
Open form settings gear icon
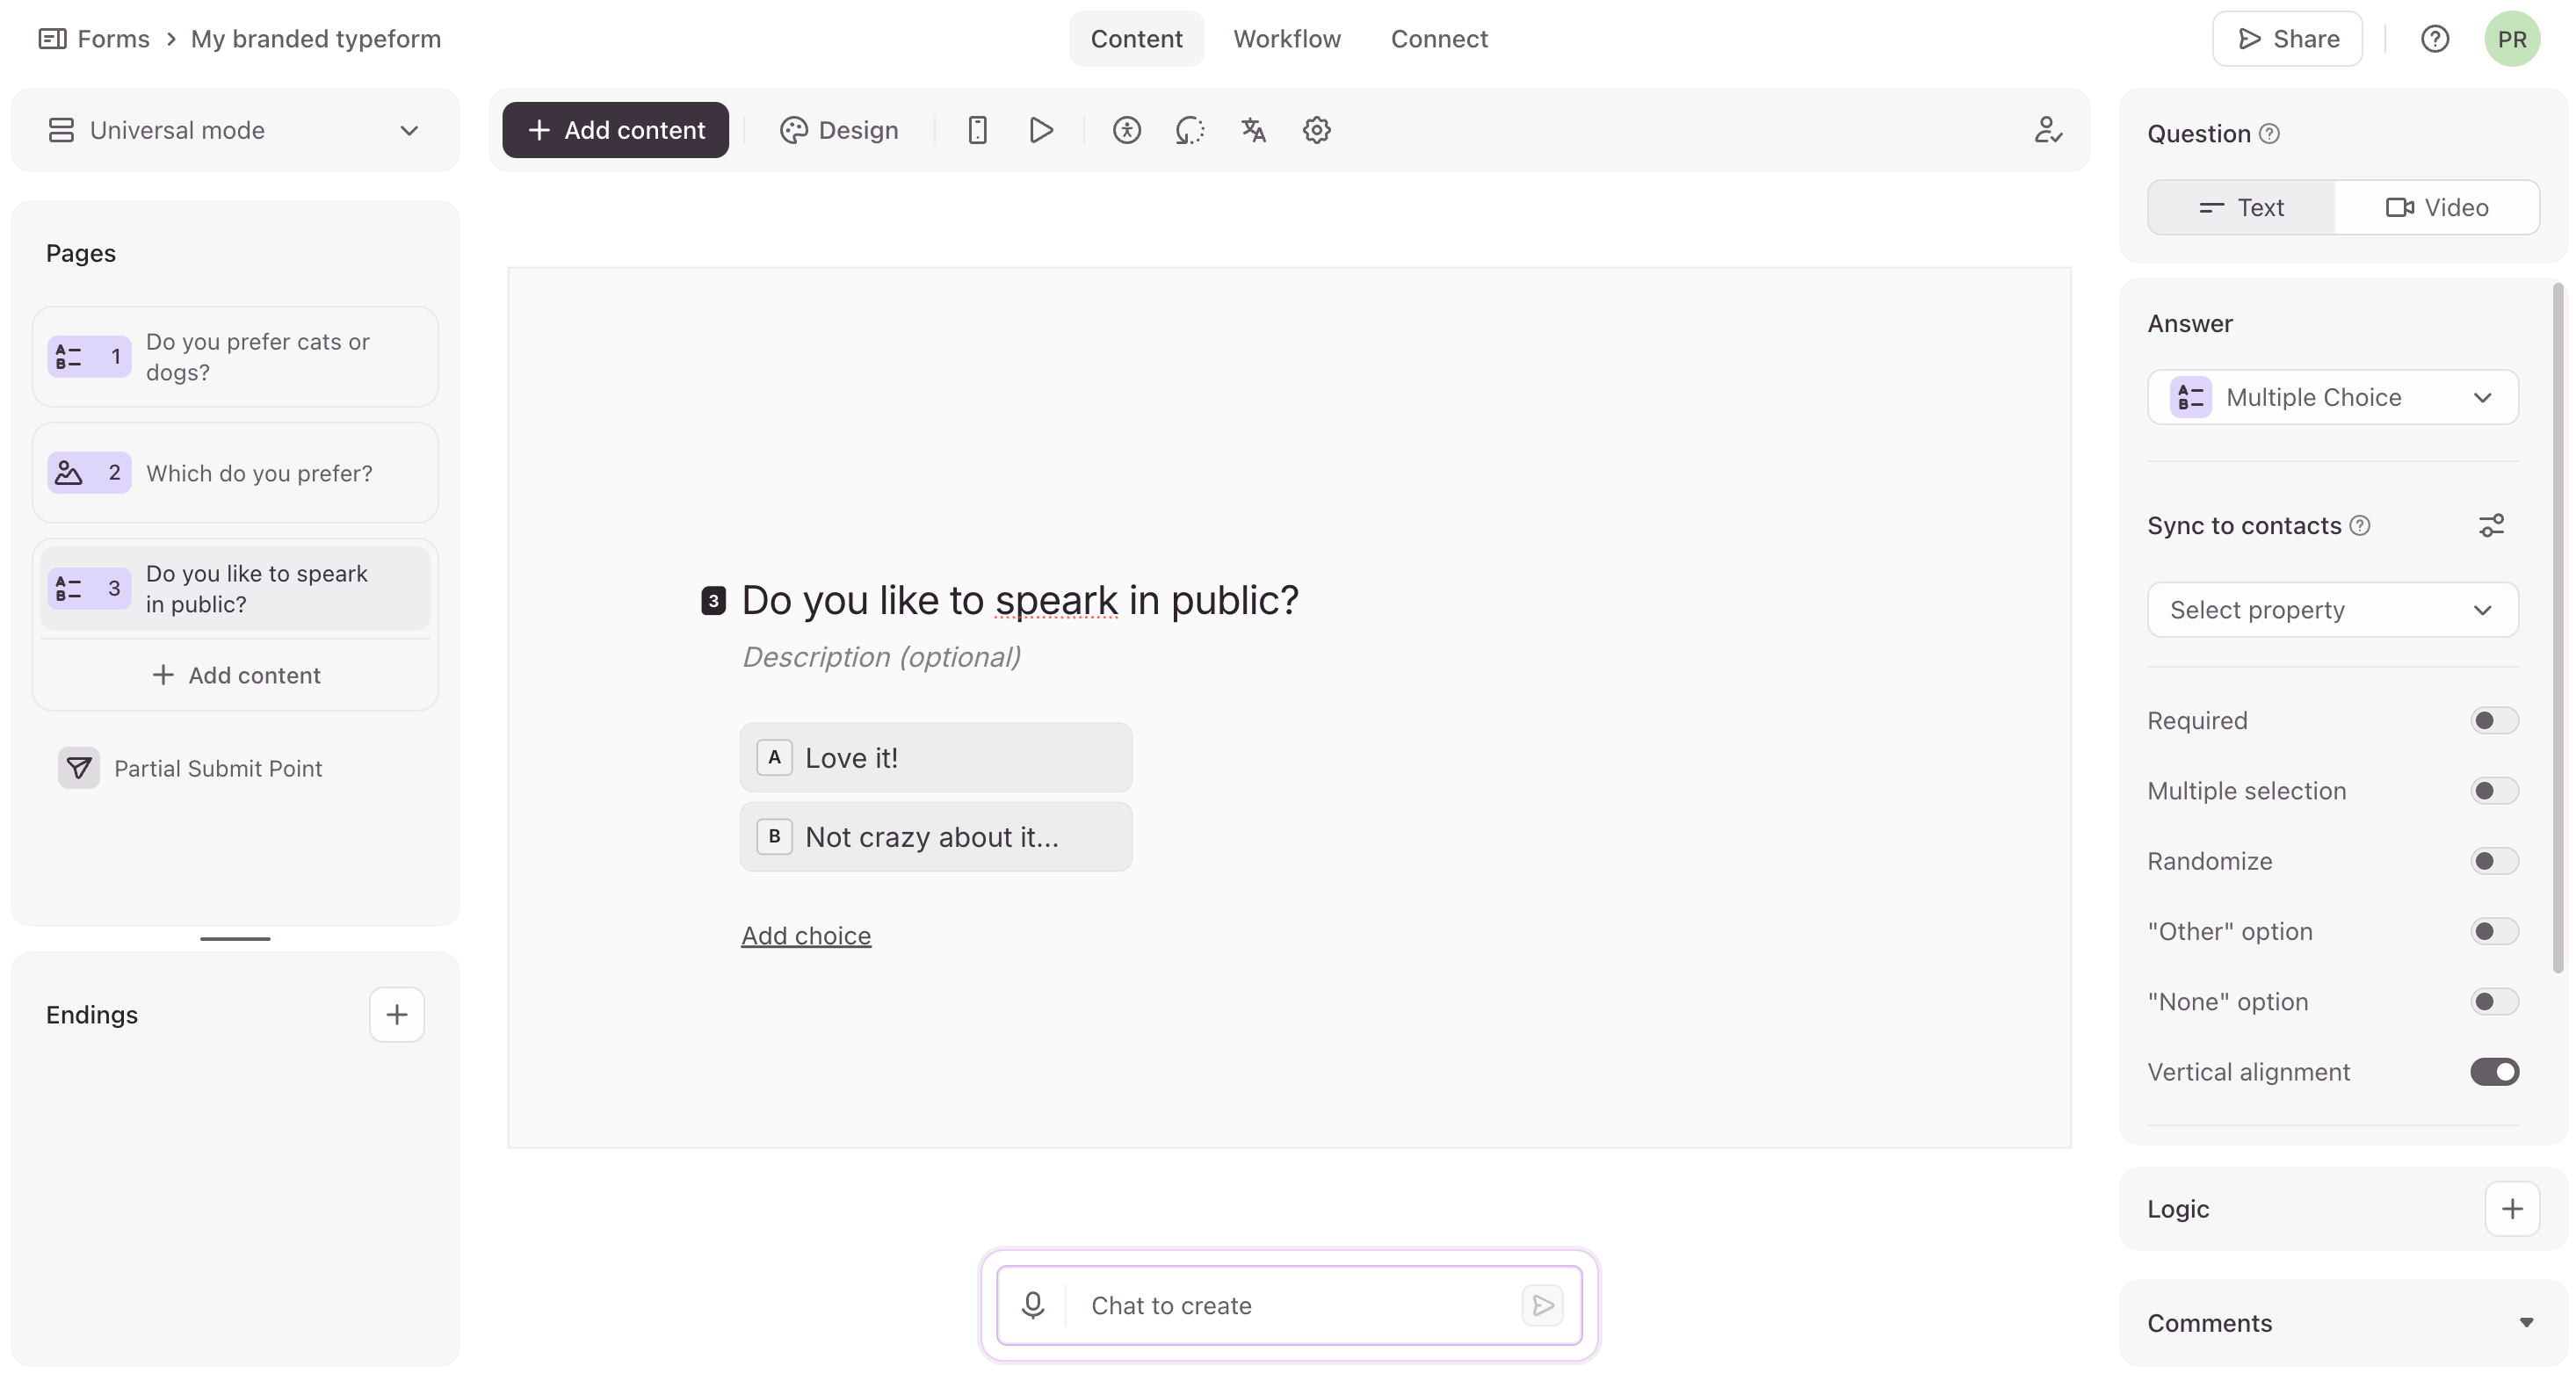(x=1316, y=130)
